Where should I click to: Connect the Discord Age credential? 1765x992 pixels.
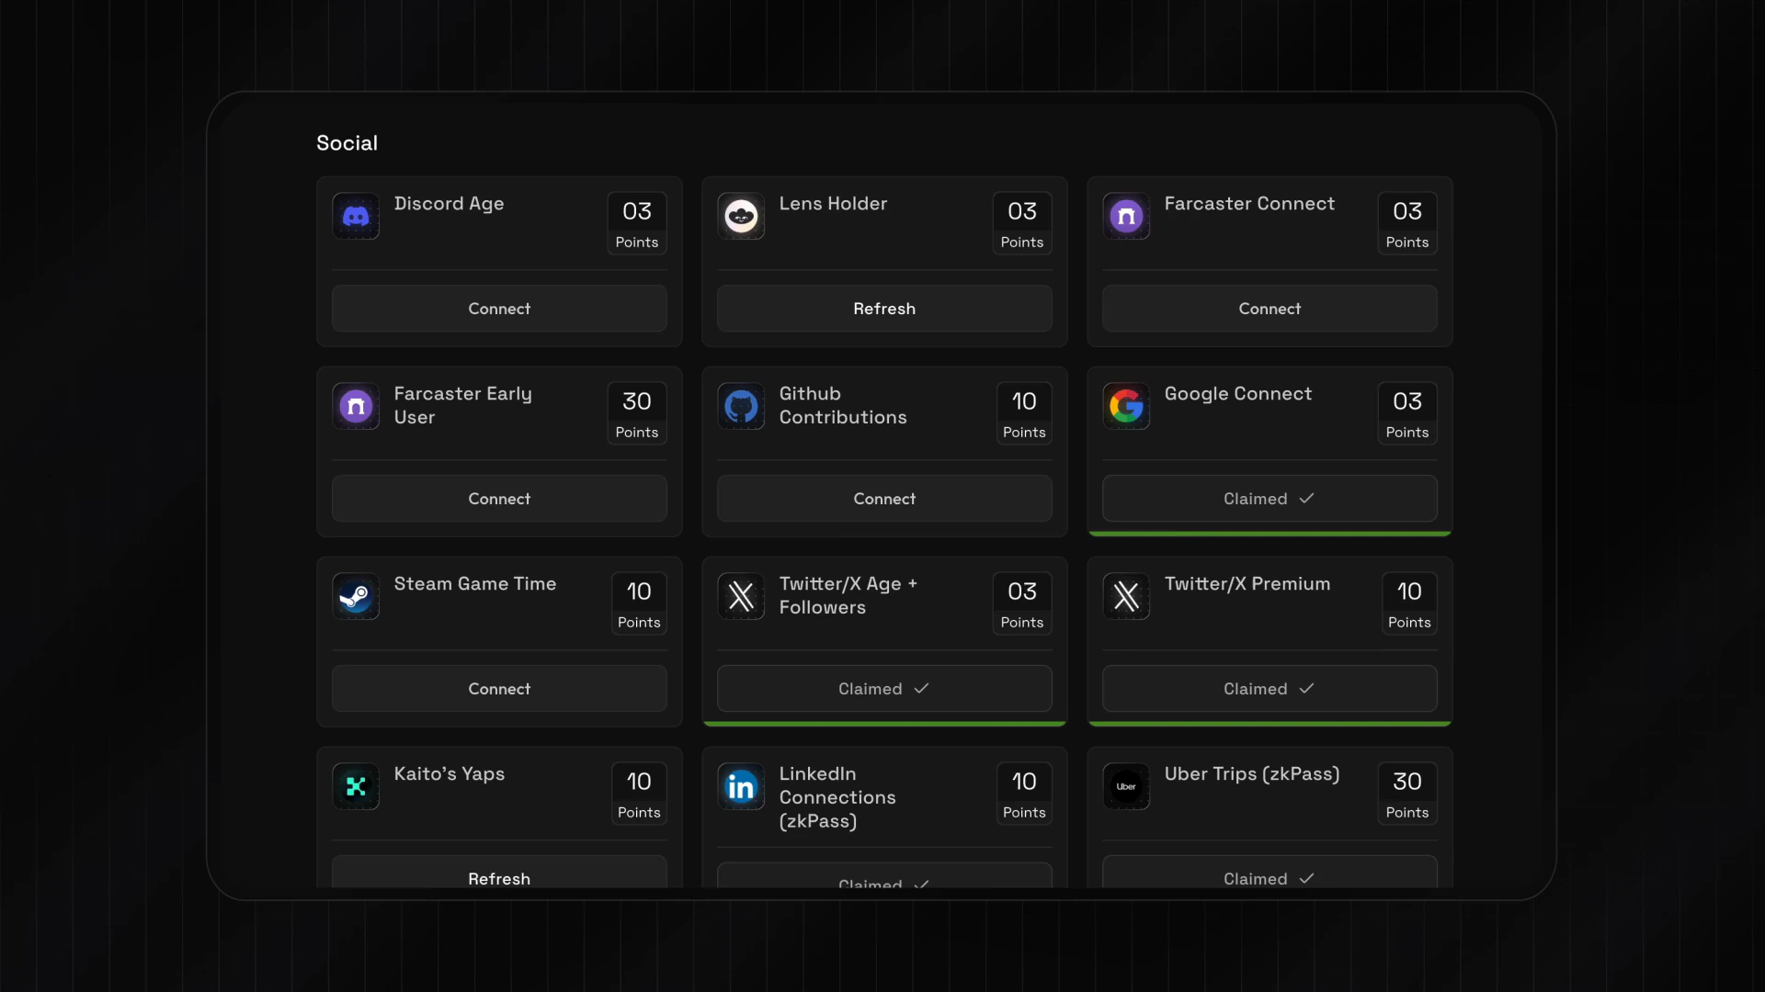[x=499, y=309]
